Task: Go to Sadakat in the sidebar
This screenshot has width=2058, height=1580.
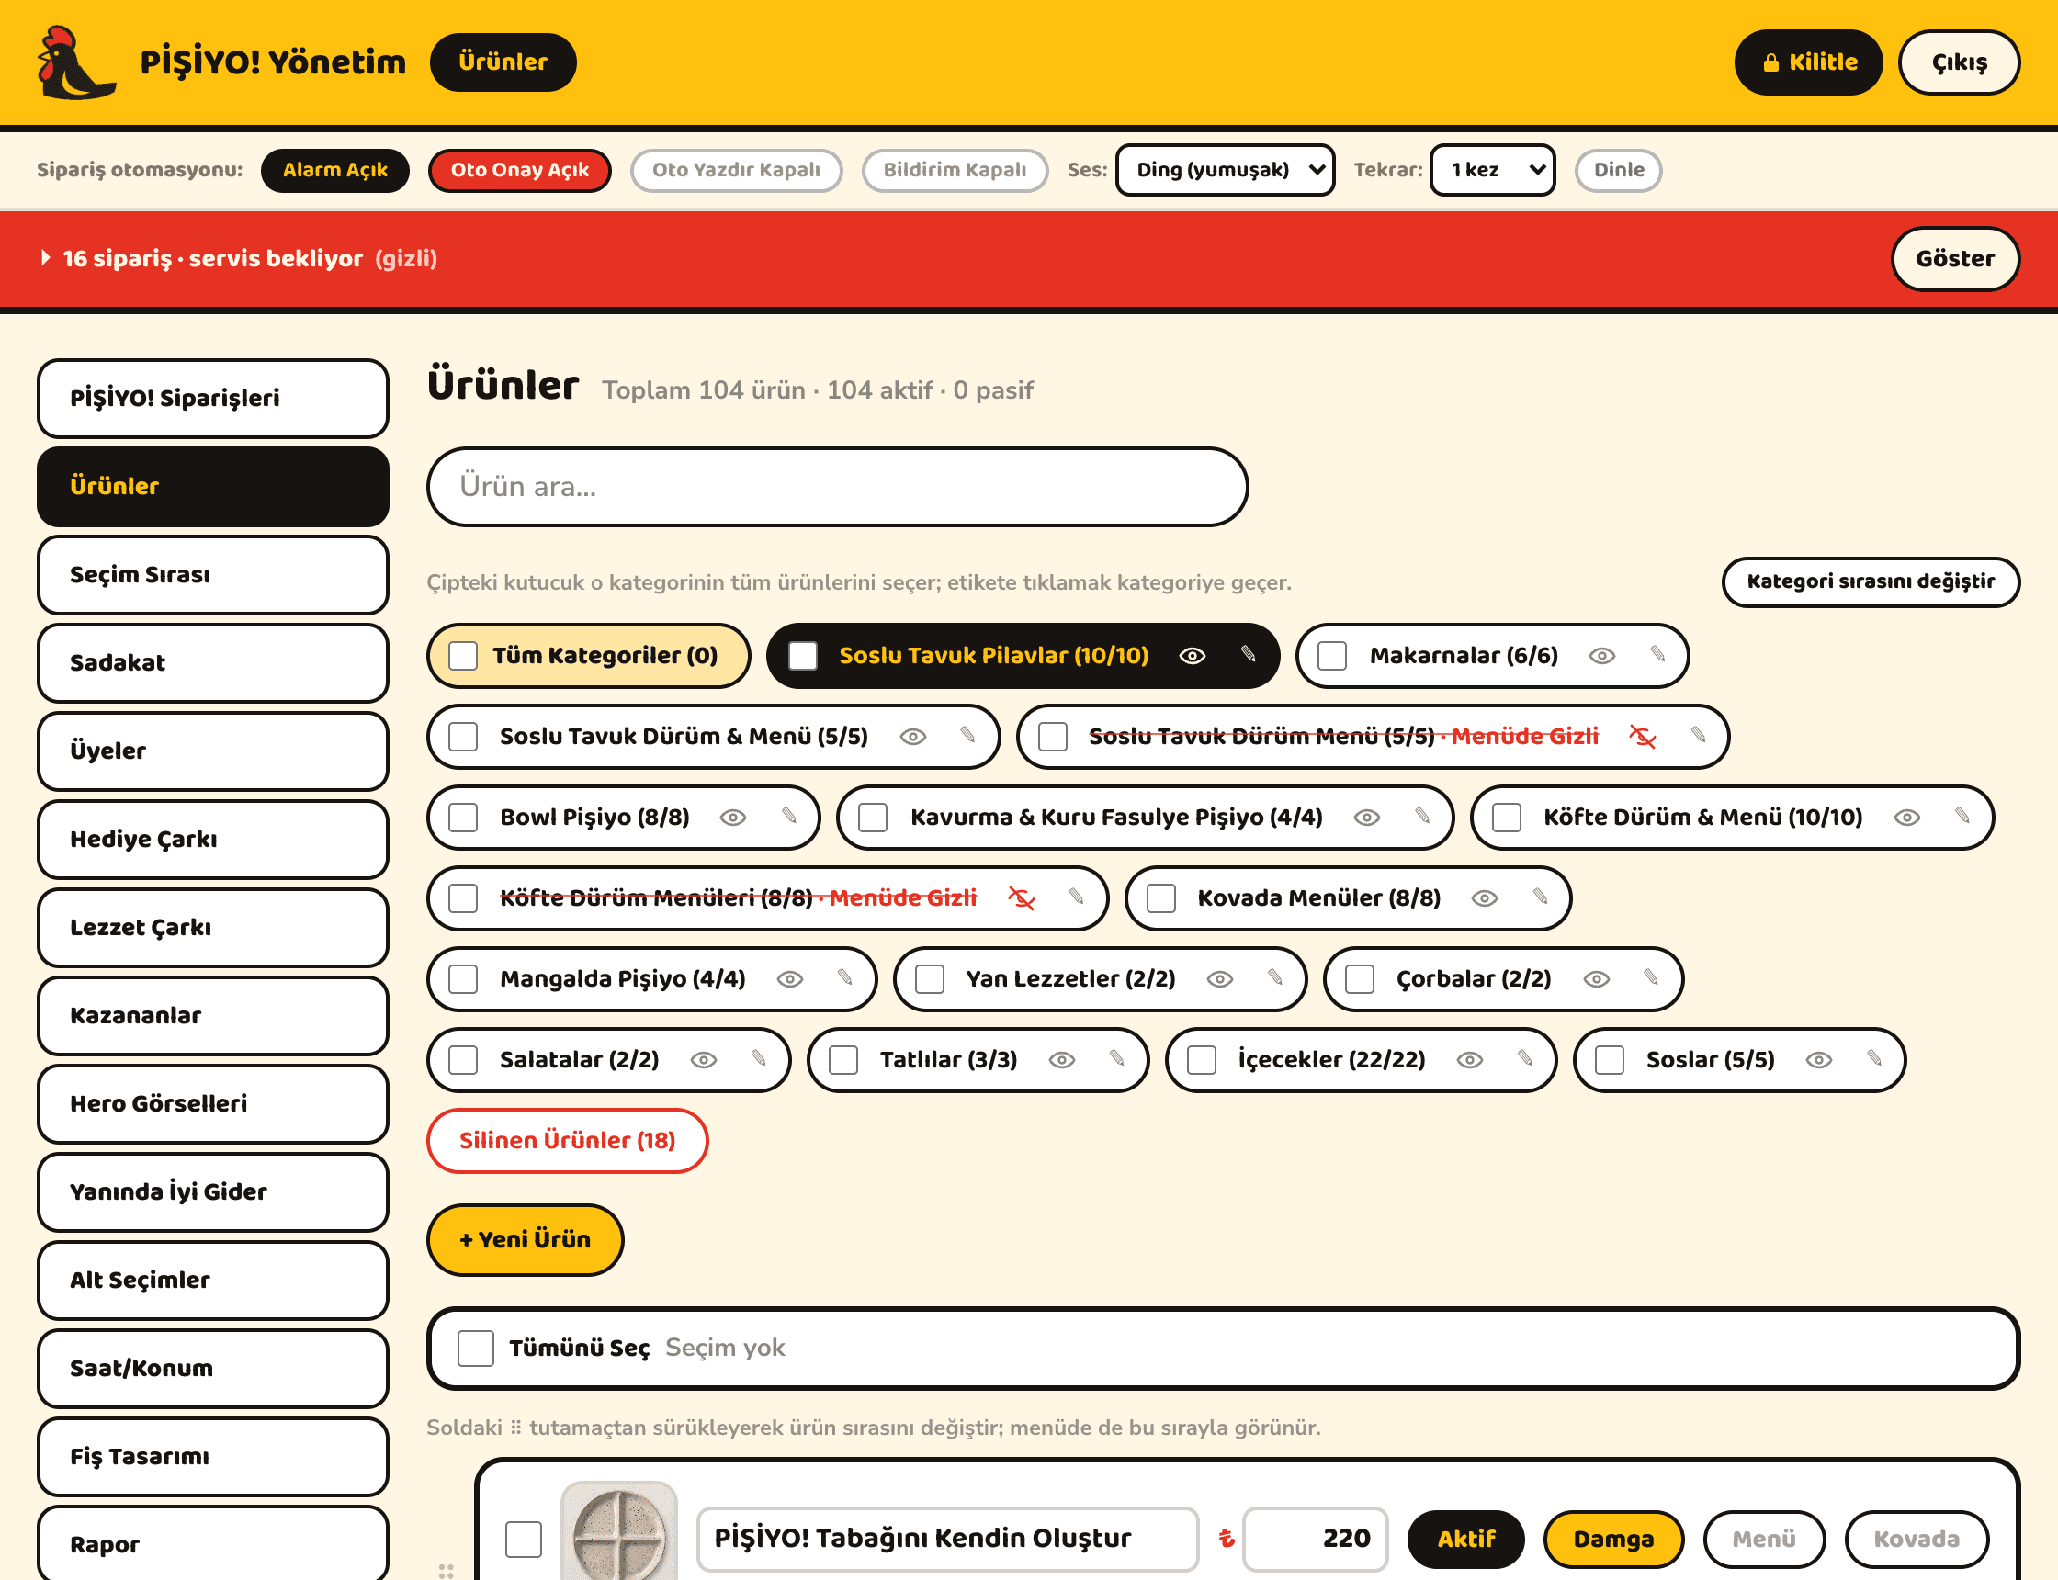Action: click(x=212, y=663)
